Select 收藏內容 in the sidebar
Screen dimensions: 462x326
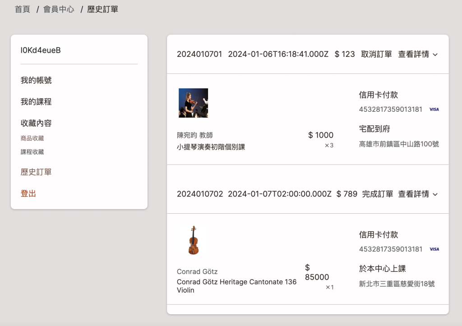[36, 123]
